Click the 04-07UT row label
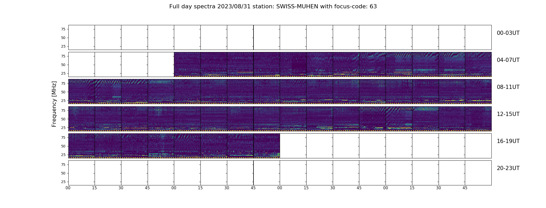Screen dimensions: 546x208 [508, 60]
